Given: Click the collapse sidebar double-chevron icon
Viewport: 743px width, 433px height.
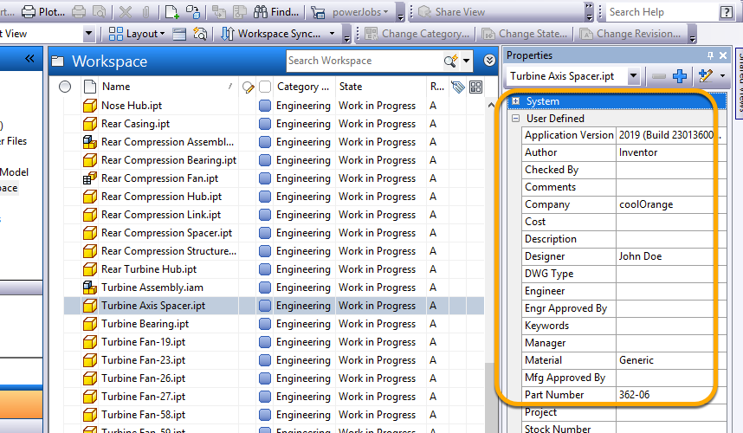Looking at the screenshot, I should (30, 59).
